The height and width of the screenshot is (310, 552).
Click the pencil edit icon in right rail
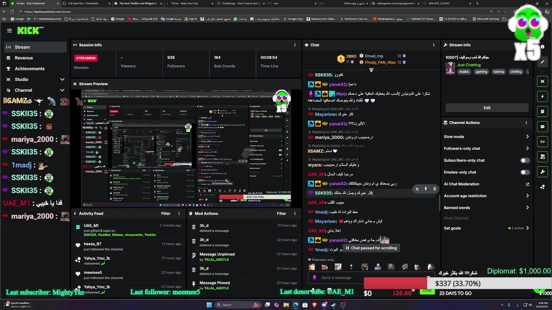[543, 62]
